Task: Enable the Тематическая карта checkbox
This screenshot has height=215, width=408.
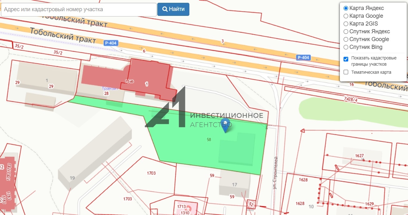Action: (346, 72)
